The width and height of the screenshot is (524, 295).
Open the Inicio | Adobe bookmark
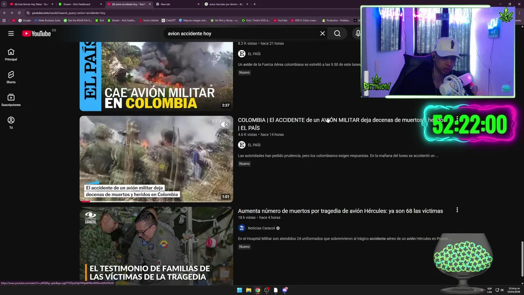(x=149, y=20)
